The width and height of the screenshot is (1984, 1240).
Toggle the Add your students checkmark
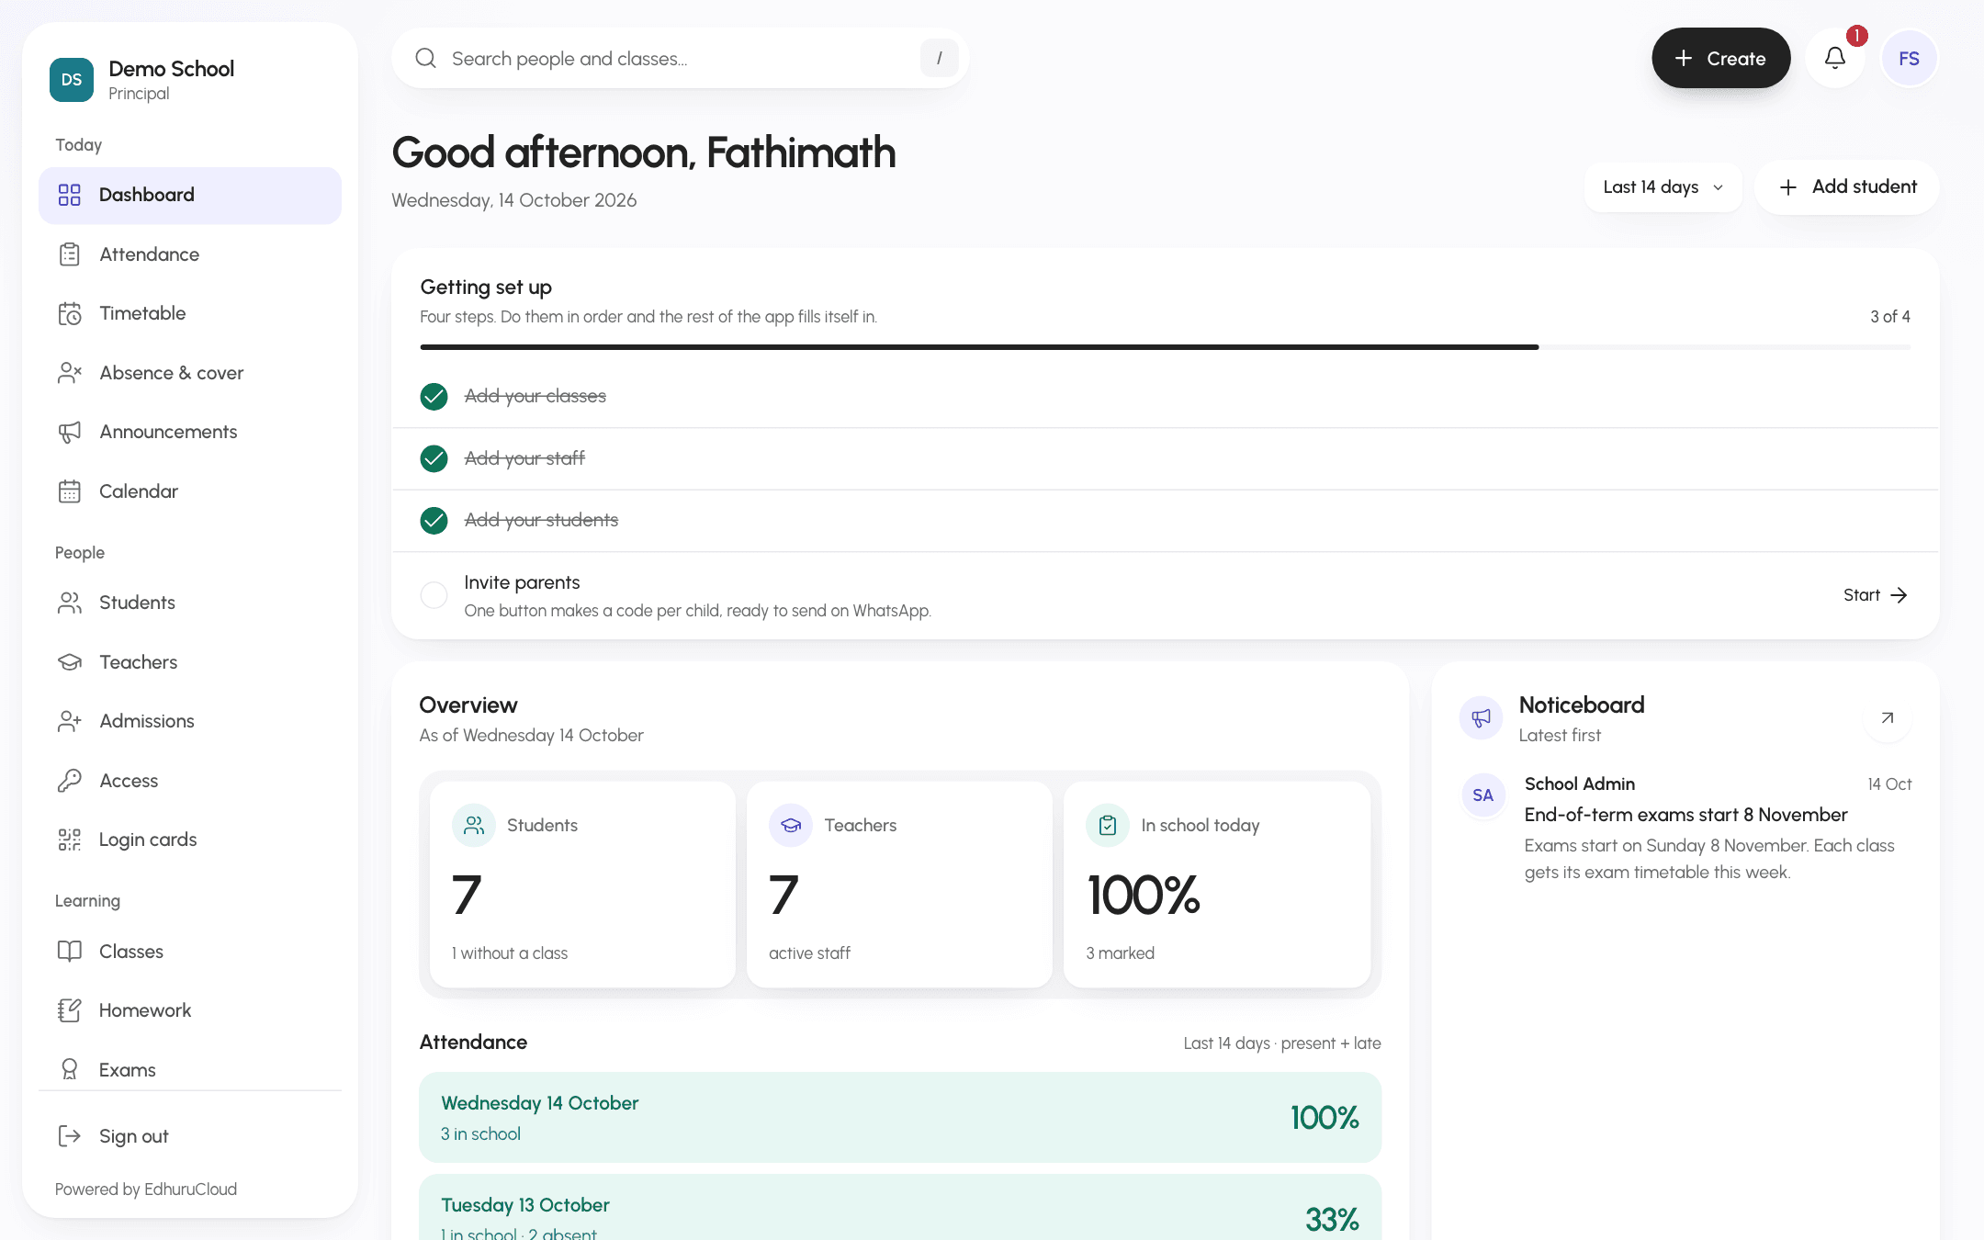pyautogui.click(x=434, y=521)
